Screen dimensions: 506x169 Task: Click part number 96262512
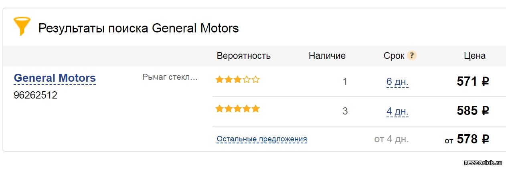[36, 95]
